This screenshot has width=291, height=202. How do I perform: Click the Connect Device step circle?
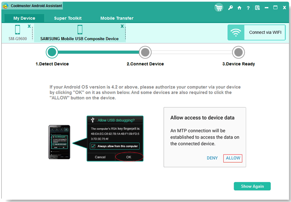point(145,52)
